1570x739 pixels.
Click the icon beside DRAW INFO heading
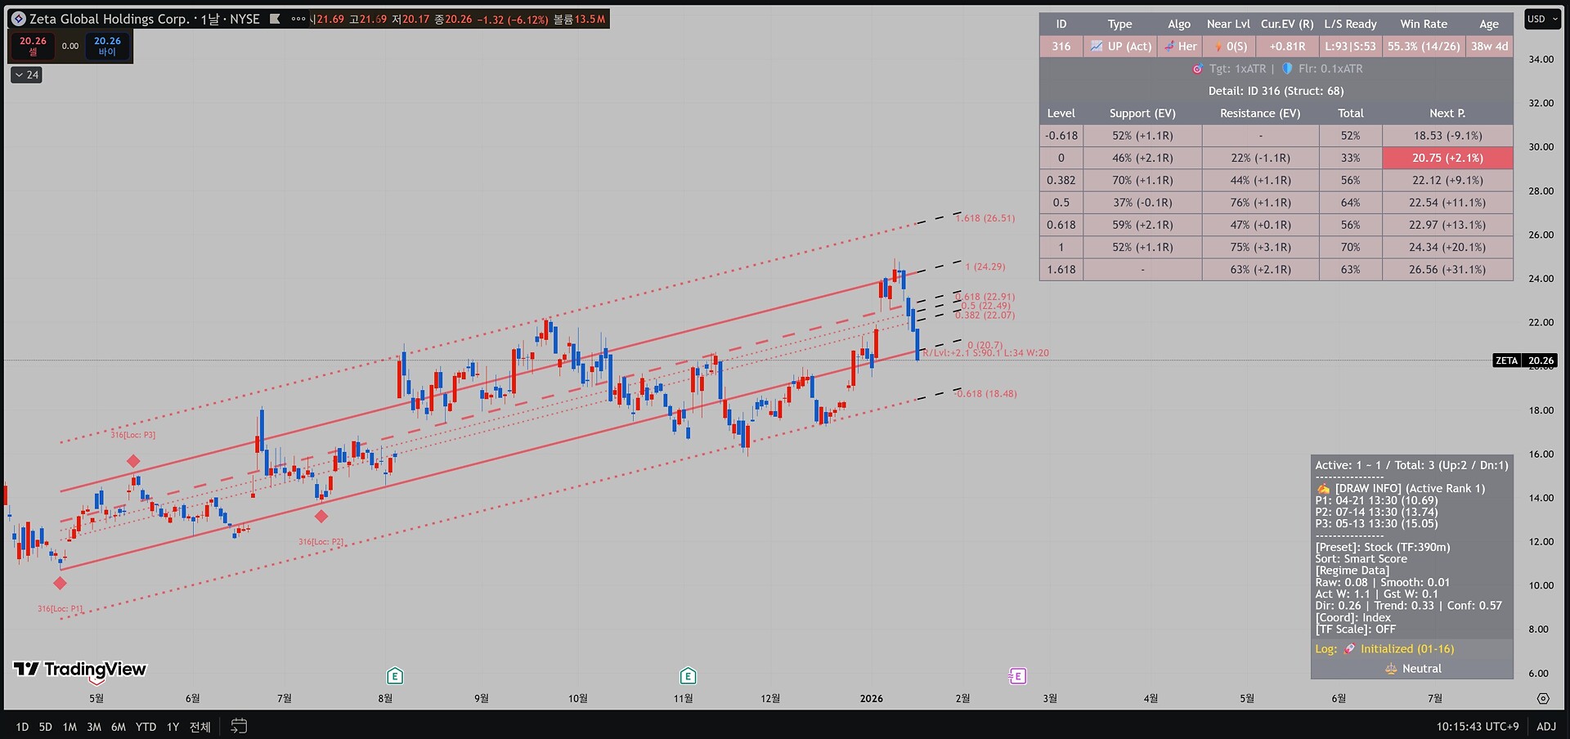[1323, 489]
